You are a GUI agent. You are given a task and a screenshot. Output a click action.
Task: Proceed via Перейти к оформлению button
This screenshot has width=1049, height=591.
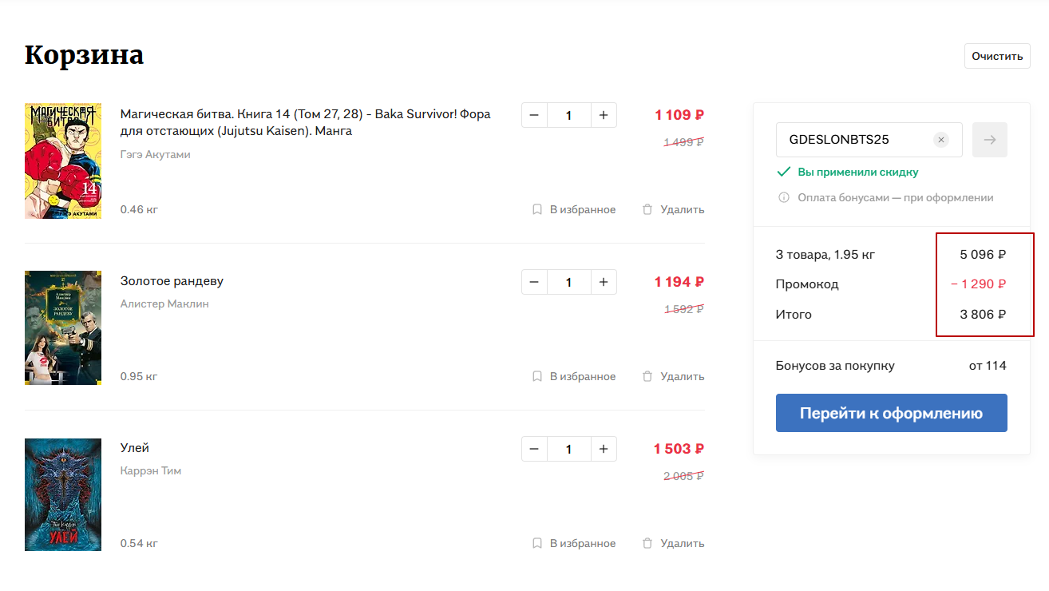(x=891, y=413)
